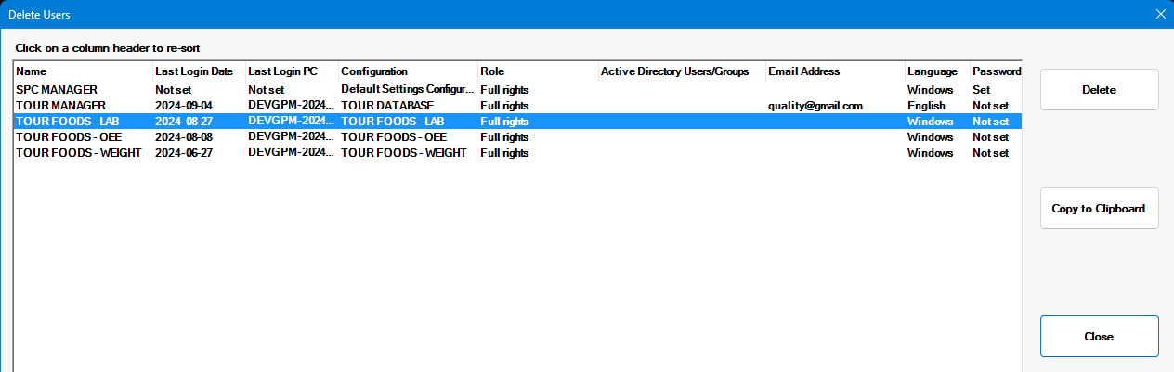Click the Configuration column header
Image resolution: width=1174 pixels, height=372 pixels.
click(x=407, y=71)
